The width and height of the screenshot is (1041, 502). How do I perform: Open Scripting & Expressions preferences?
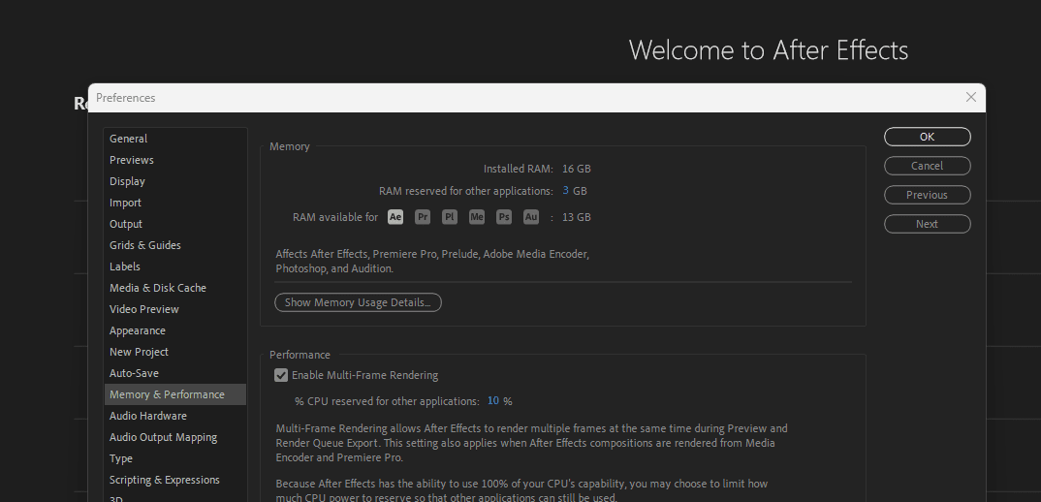pyautogui.click(x=164, y=480)
